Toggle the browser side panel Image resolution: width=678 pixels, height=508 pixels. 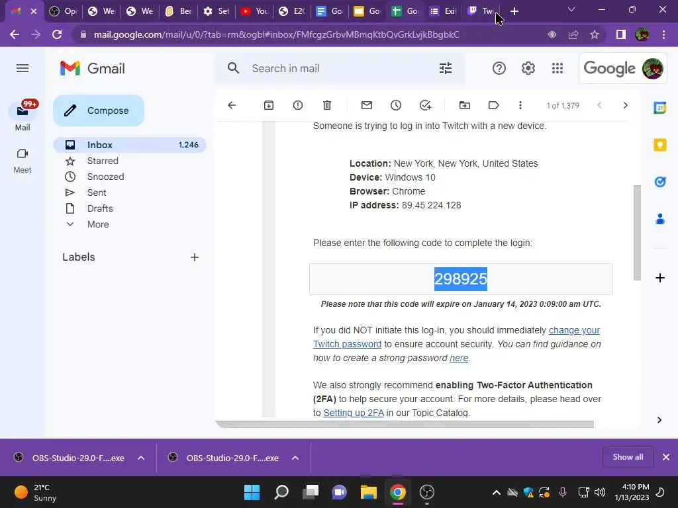click(x=621, y=34)
